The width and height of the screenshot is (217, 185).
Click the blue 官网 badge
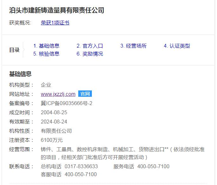85,94
